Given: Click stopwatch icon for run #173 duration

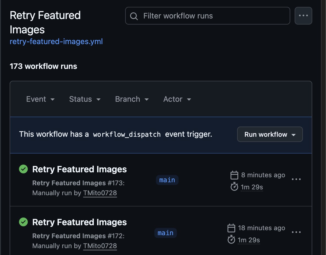Looking at the screenshot, I should pos(234,186).
